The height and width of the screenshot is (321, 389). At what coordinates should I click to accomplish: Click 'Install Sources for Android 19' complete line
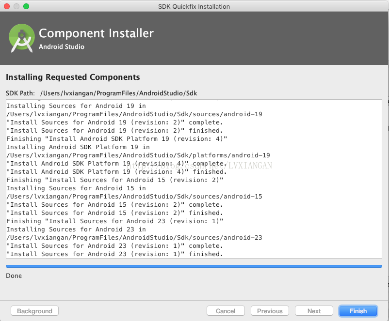(x=115, y=122)
